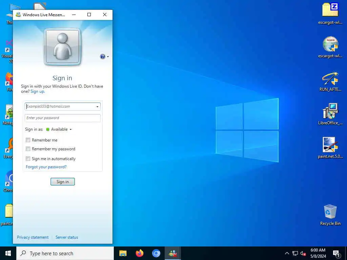Tick the Remember me checkbox
347x260 pixels.
[28, 140]
